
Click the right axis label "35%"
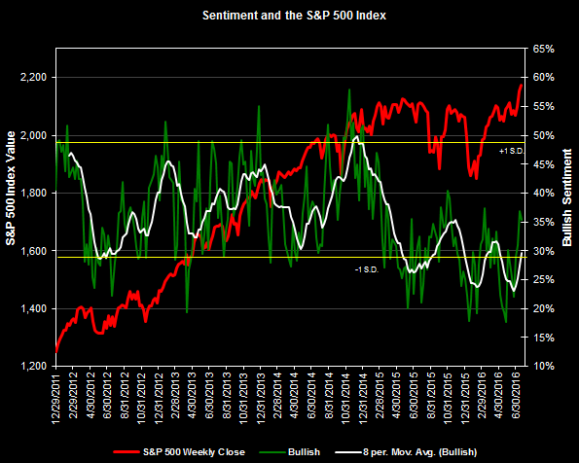(544, 223)
